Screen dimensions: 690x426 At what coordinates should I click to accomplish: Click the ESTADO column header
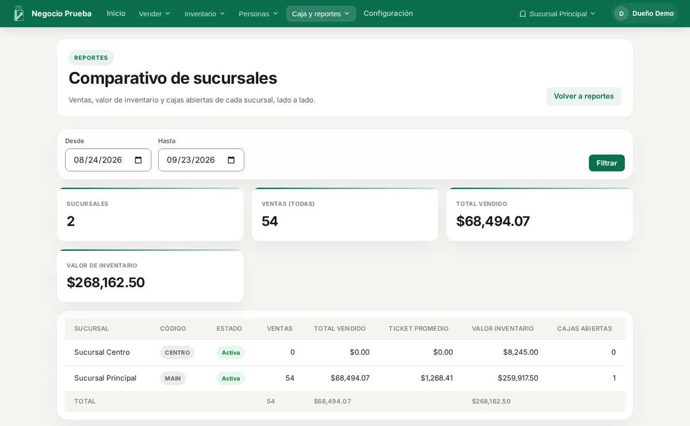coord(229,329)
